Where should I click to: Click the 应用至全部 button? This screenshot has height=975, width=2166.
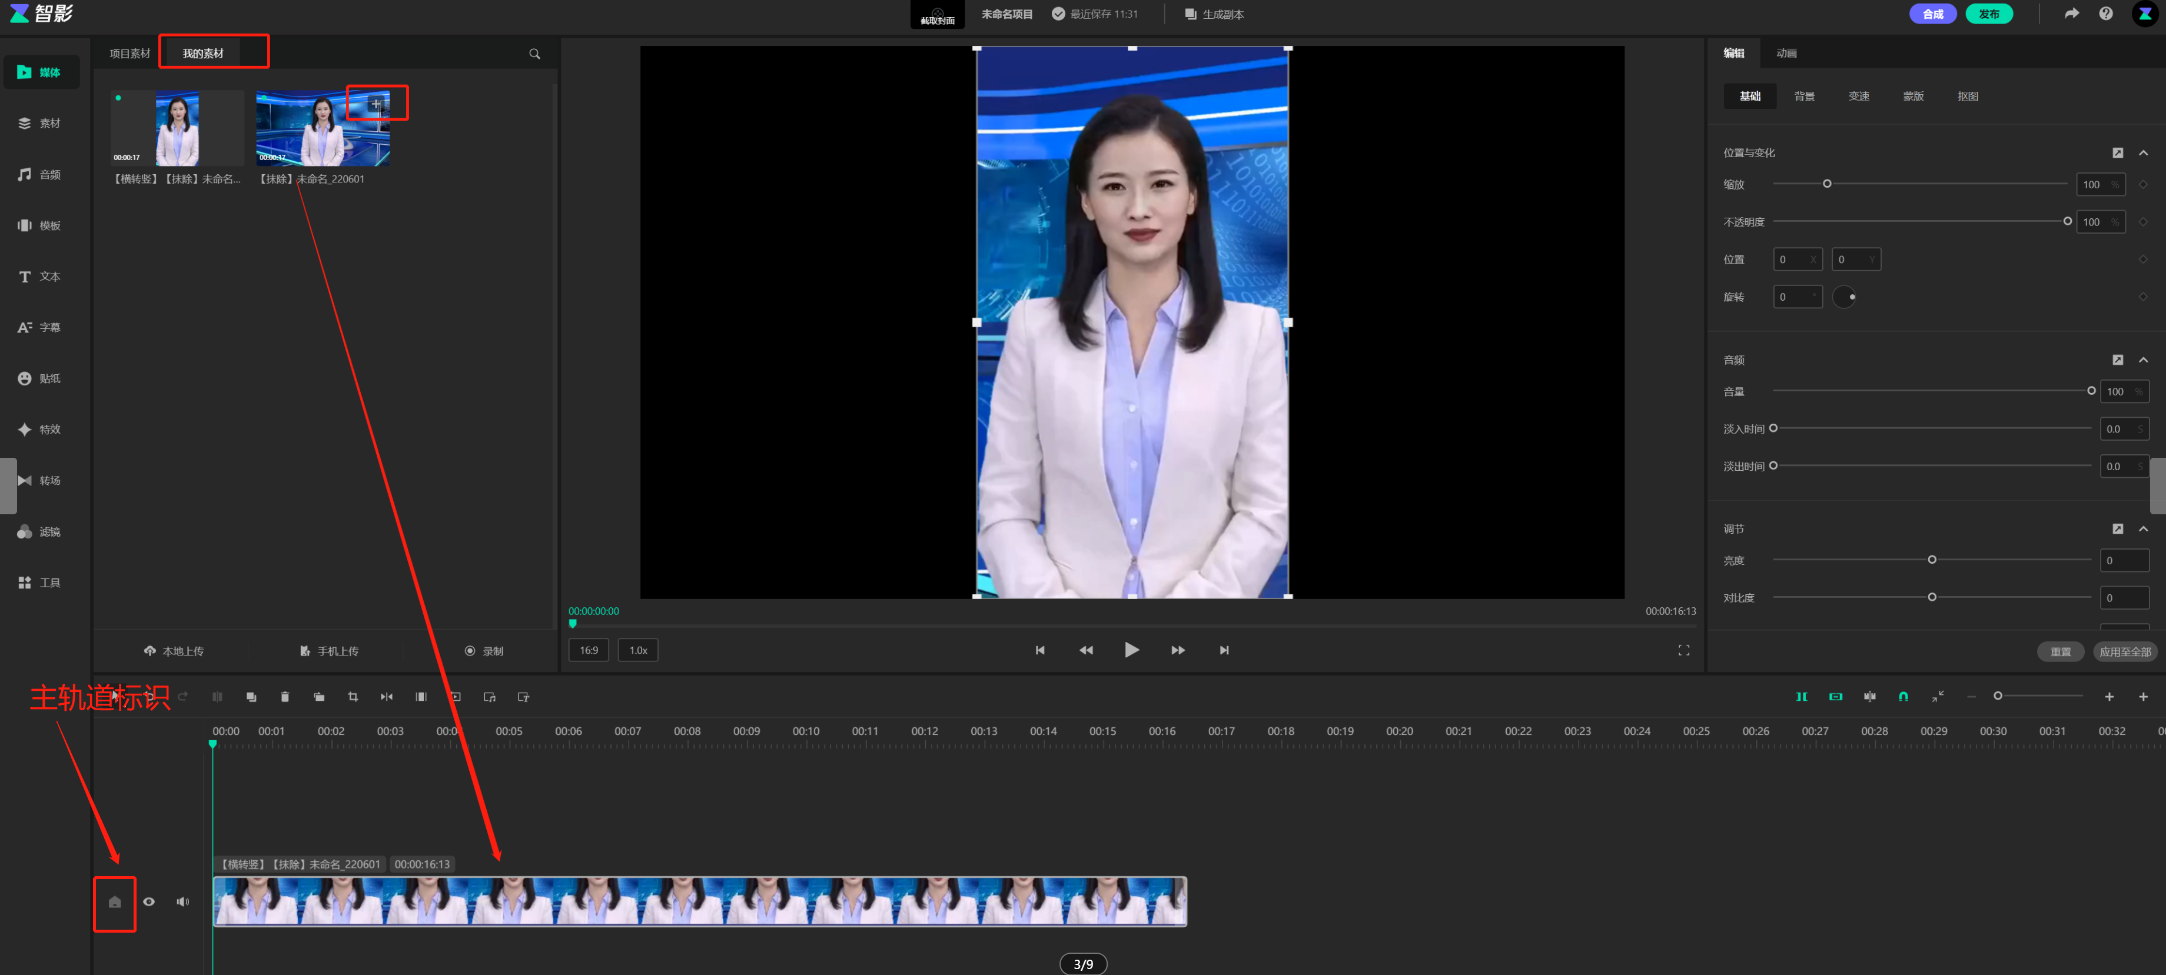coord(2124,651)
